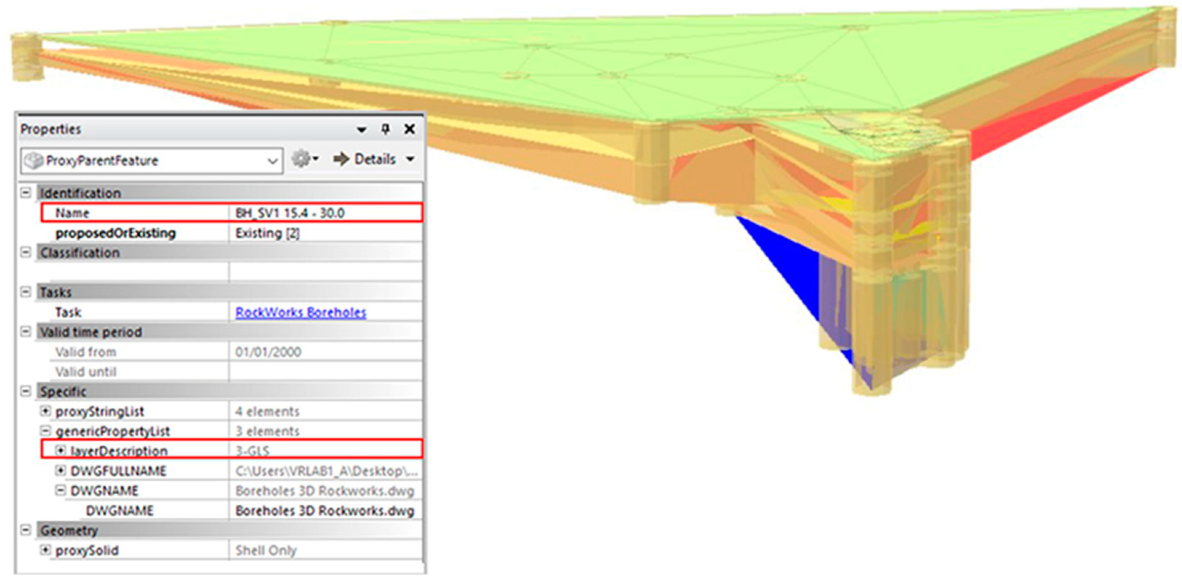This screenshot has height=586, width=1182.
Task: Pin the Properties panel with pushpin icon
Action: (x=386, y=129)
